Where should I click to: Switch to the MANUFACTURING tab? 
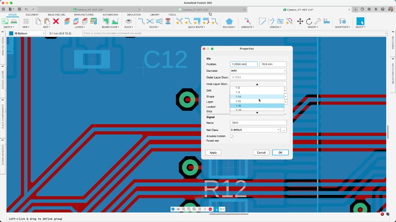84,15
